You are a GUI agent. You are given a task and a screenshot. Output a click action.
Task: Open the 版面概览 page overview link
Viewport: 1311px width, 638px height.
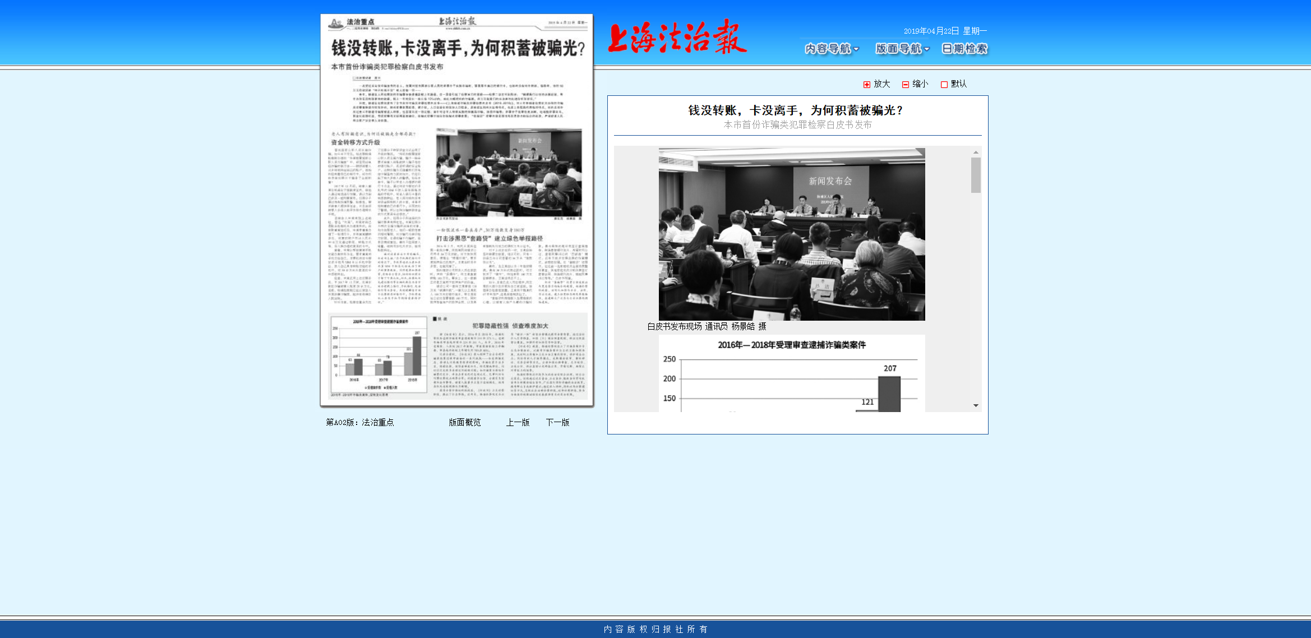(x=464, y=423)
